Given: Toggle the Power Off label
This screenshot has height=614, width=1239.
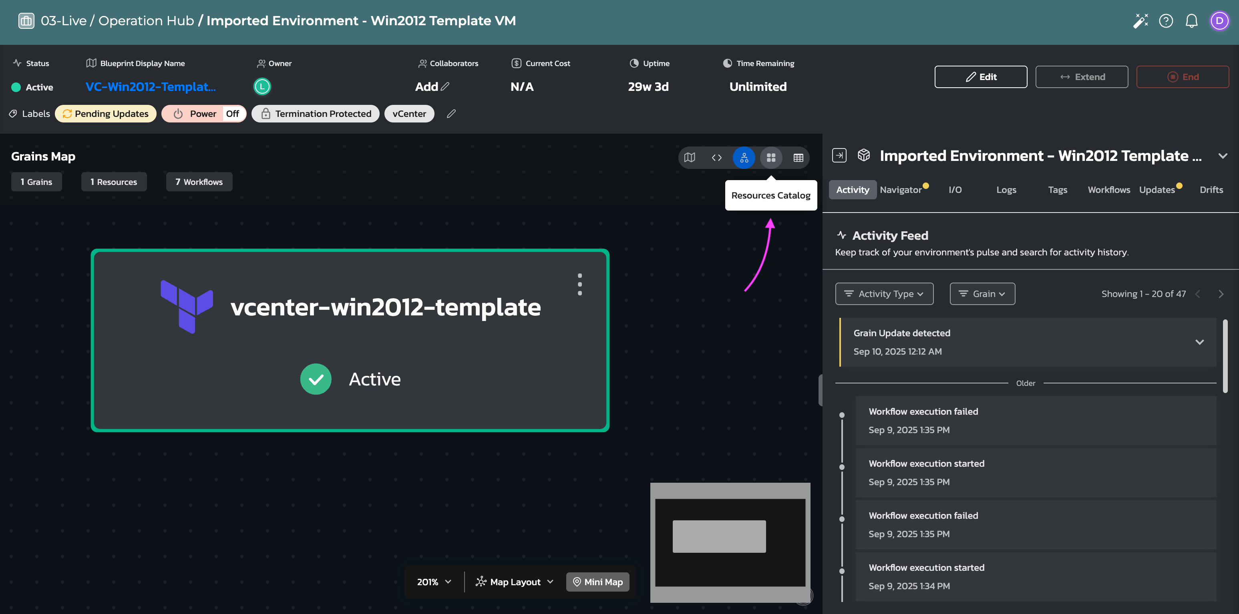Looking at the screenshot, I should pos(203,114).
